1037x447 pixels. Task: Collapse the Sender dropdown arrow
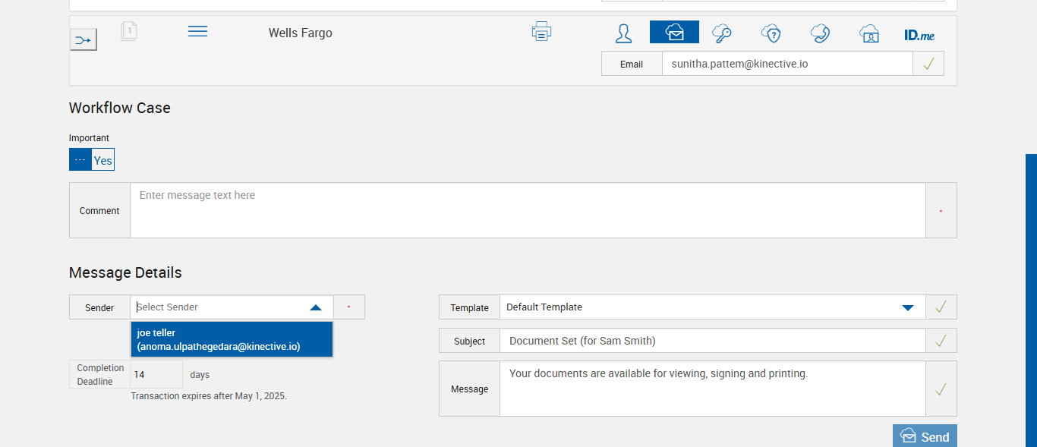coord(316,307)
